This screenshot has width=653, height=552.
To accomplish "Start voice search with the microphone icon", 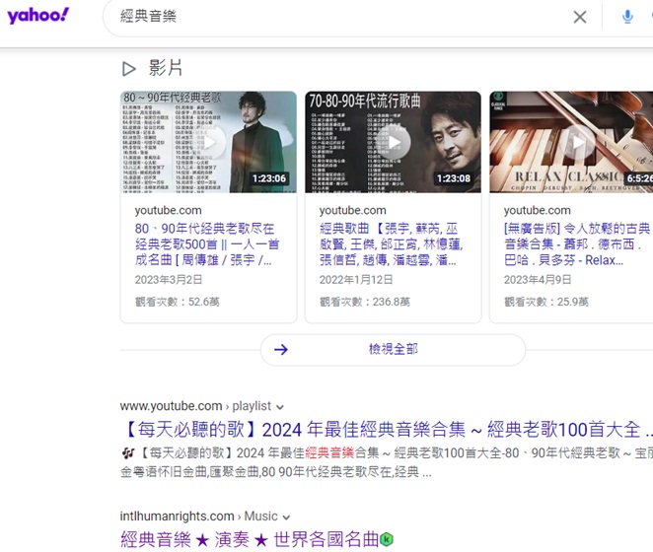I will (627, 17).
